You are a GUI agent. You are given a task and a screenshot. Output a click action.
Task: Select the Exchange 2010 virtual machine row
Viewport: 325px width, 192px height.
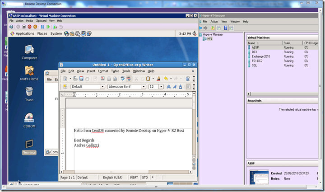(x=261, y=56)
